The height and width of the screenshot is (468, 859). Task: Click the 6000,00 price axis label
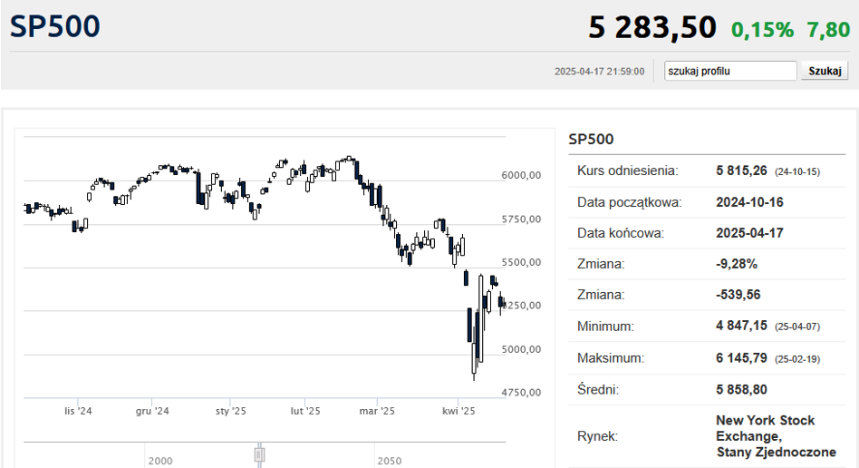click(x=521, y=175)
